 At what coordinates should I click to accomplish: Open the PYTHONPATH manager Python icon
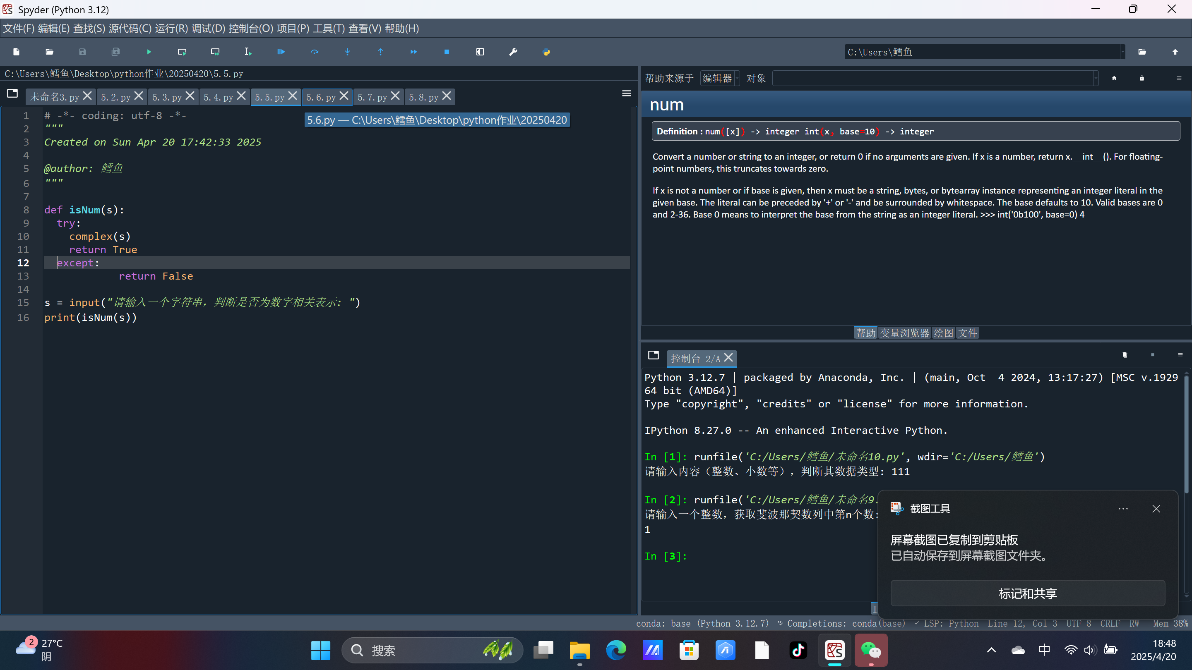pos(546,52)
